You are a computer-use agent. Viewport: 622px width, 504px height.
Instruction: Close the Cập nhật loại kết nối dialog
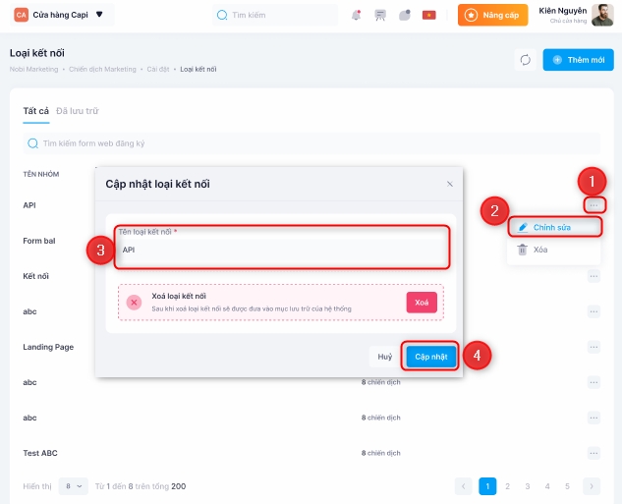(450, 184)
